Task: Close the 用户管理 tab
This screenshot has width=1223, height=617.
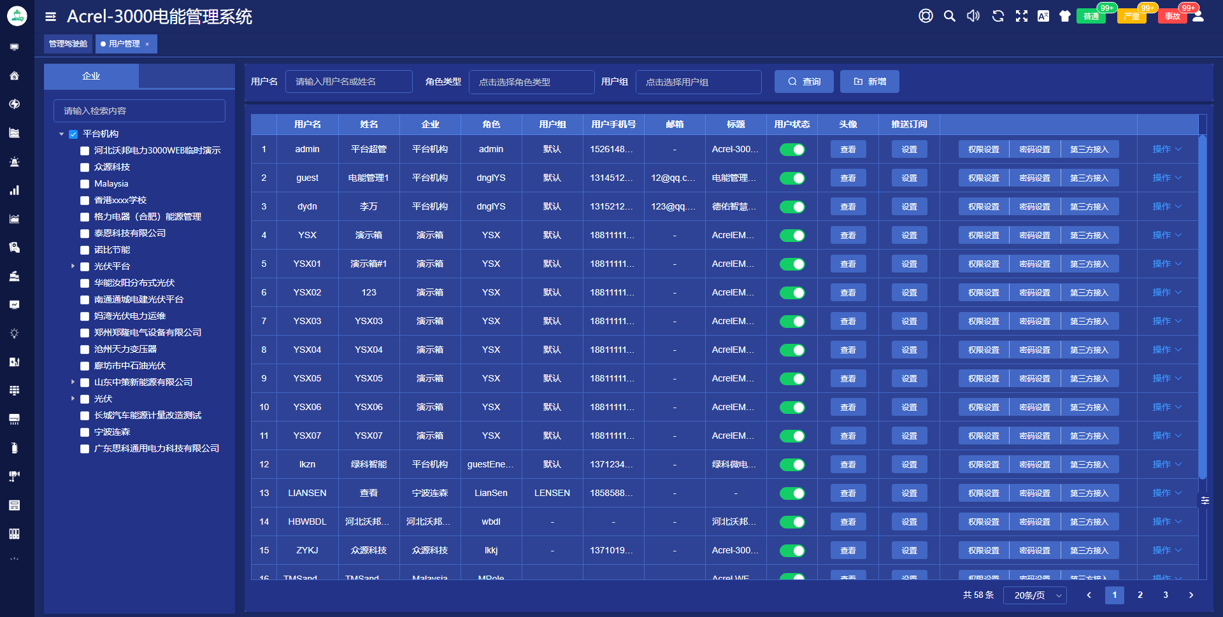Action: 147,44
